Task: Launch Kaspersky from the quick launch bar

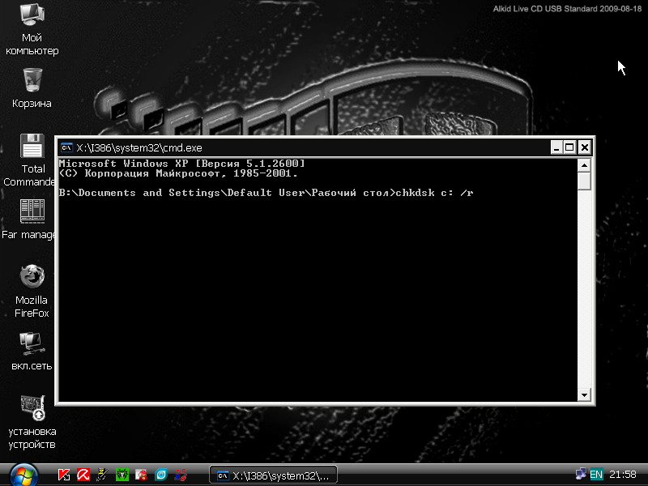Action: [x=64, y=475]
